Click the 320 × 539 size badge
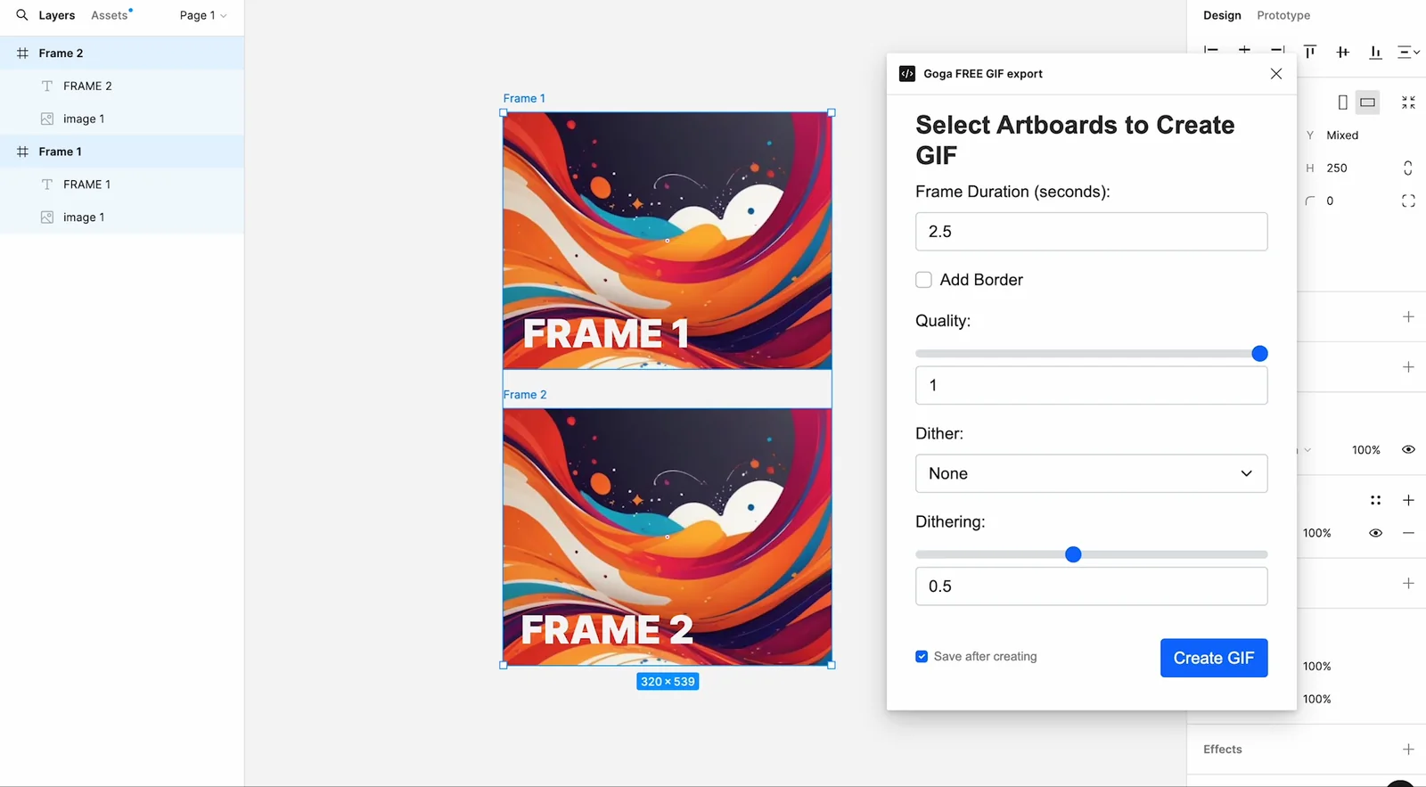Viewport: 1426px width, 787px height. click(668, 682)
